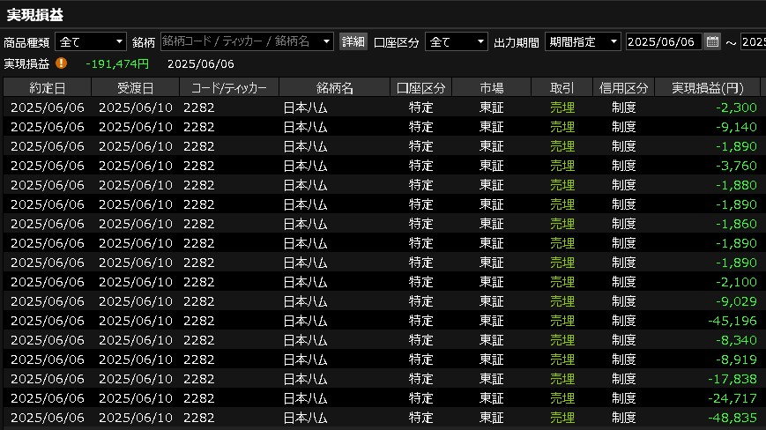Click 東証 in the -24,717 row
Image resolution: width=766 pixels, height=430 pixels.
tap(492, 398)
